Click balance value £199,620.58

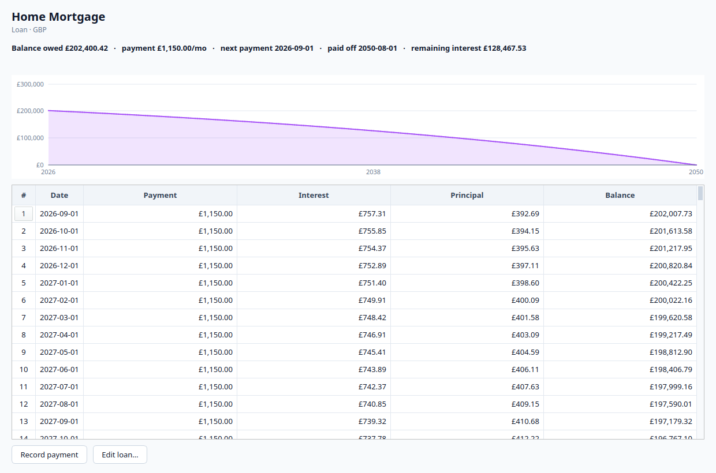click(x=671, y=318)
